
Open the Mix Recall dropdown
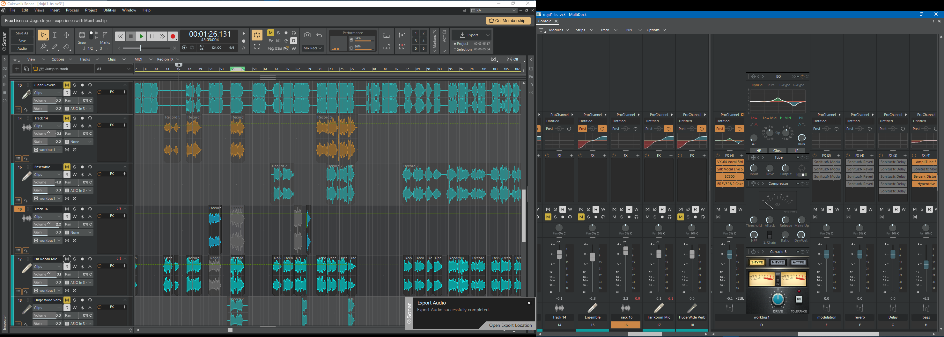[313, 48]
